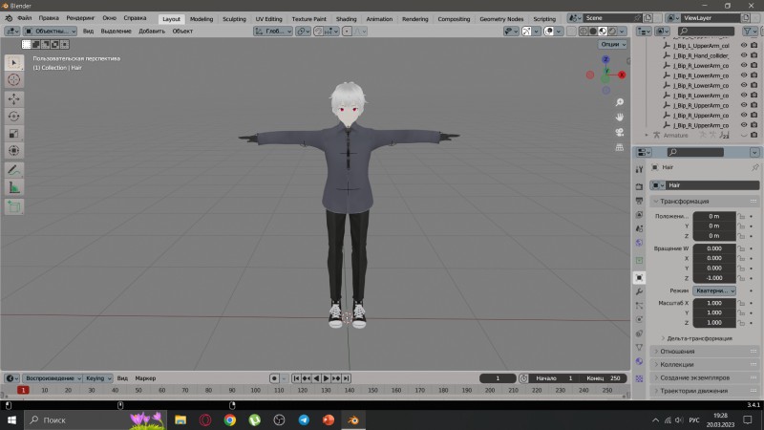
Task: Switch orthographic/perspective grid icon
Action: pos(619,147)
